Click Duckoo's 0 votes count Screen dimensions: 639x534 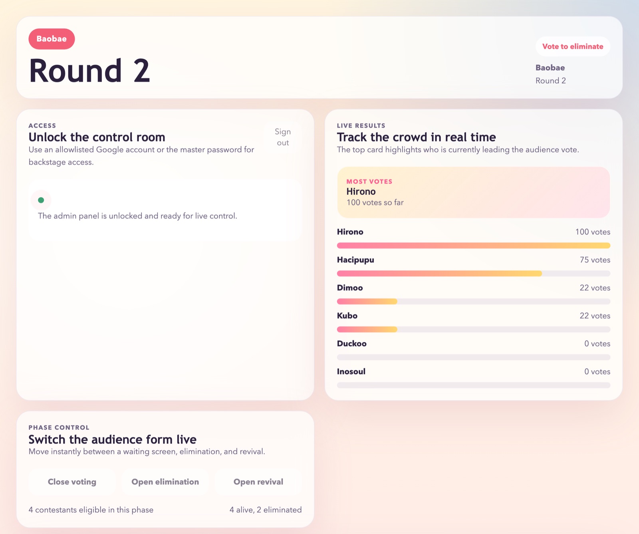coord(597,343)
